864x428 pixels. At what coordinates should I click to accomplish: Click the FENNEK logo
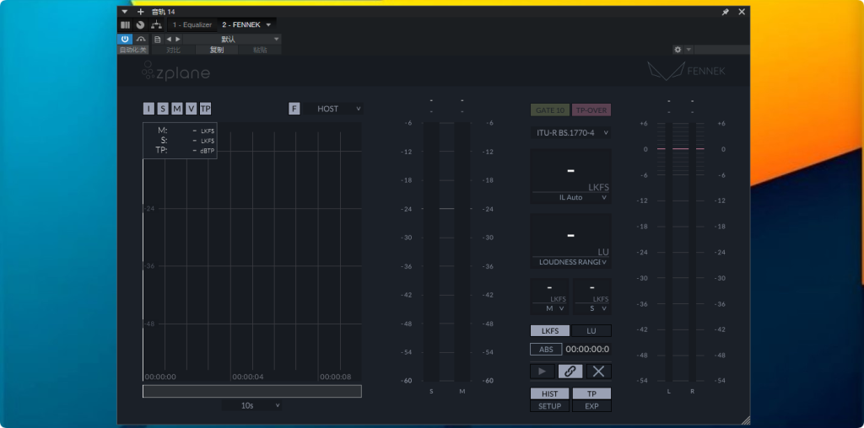[686, 71]
